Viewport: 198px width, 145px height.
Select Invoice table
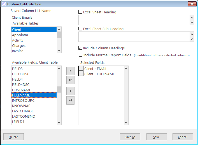[x=34, y=51]
